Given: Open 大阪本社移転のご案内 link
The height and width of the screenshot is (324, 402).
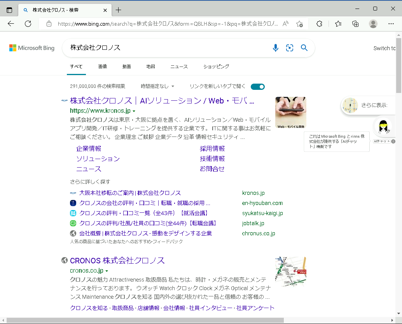Looking at the screenshot, I should pos(130,193).
